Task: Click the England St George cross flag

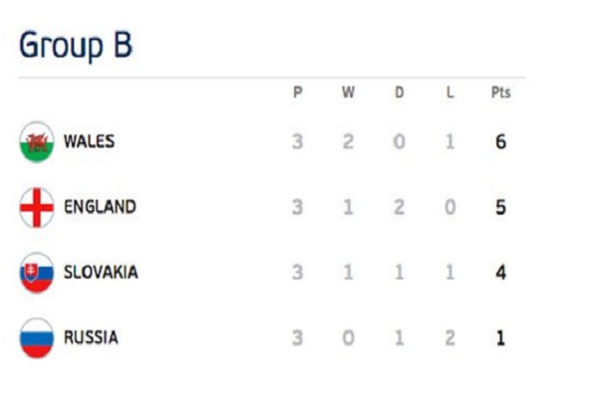Action: [x=37, y=208]
